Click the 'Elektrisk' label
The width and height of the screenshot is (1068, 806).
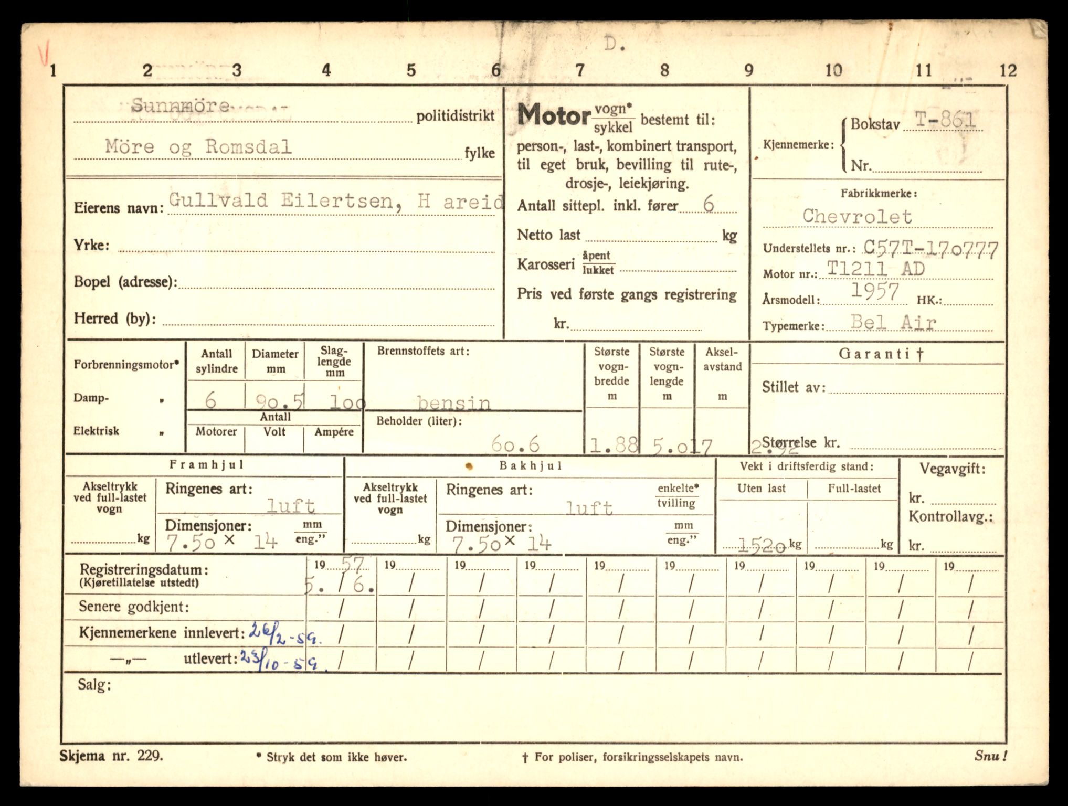pos(96,431)
